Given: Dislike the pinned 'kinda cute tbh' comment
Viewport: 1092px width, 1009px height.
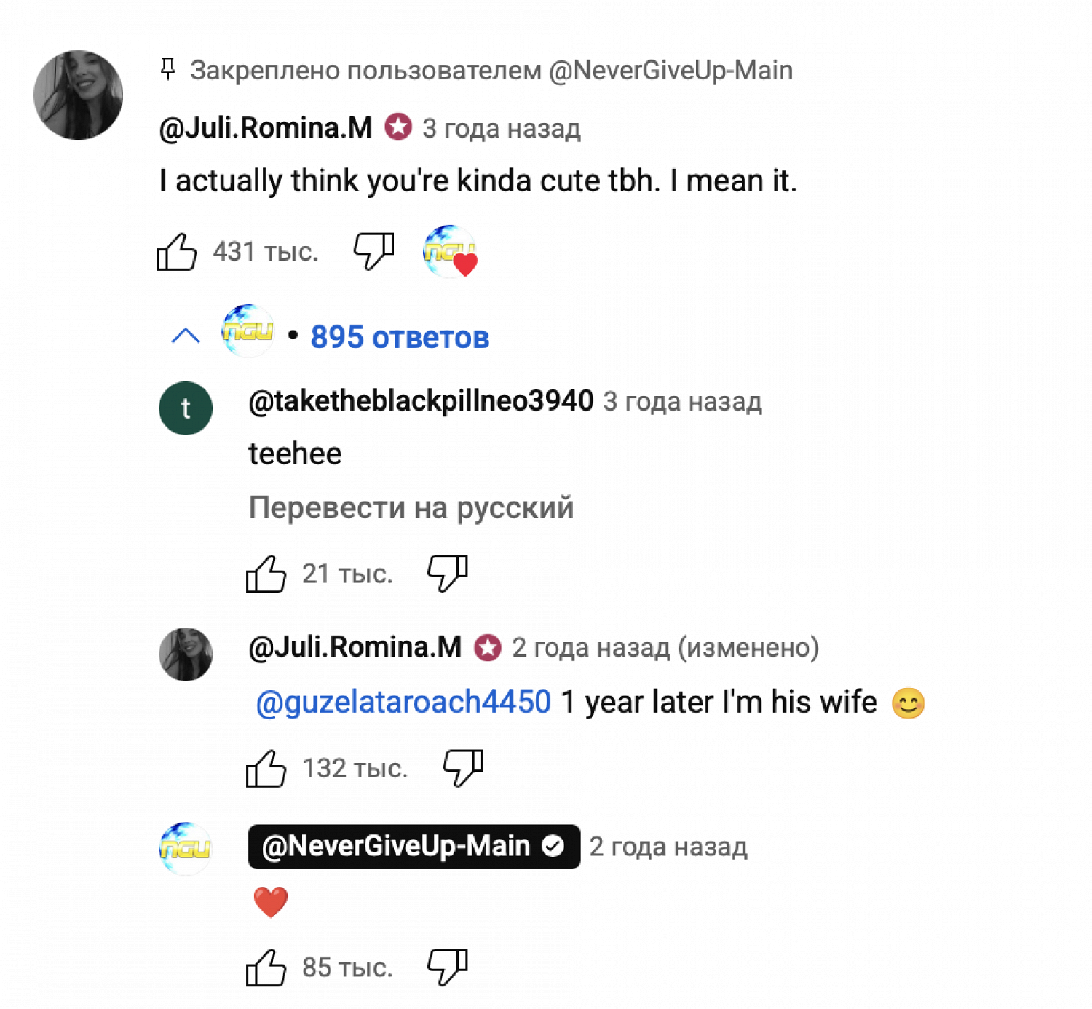Looking at the screenshot, I should point(373,252).
